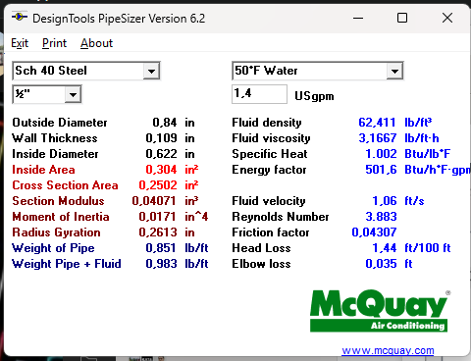Image resolution: width=471 pixels, height=361 pixels.
Task: Select the Fluid velocity value 1,06
Action: coord(385,201)
